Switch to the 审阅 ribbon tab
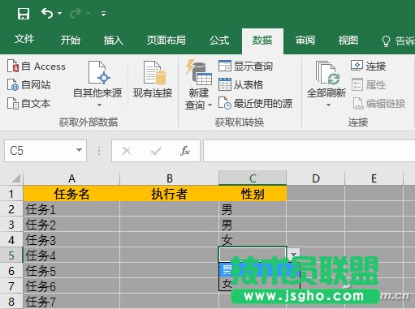The width and height of the screenshot is (415, 309). 305,41
